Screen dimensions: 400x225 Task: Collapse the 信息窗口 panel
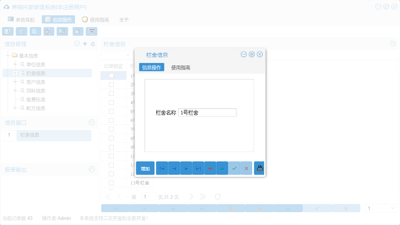click(x=91, y=123)
